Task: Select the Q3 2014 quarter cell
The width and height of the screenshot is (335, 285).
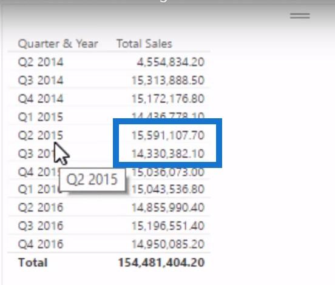Action: click(41, 80)
